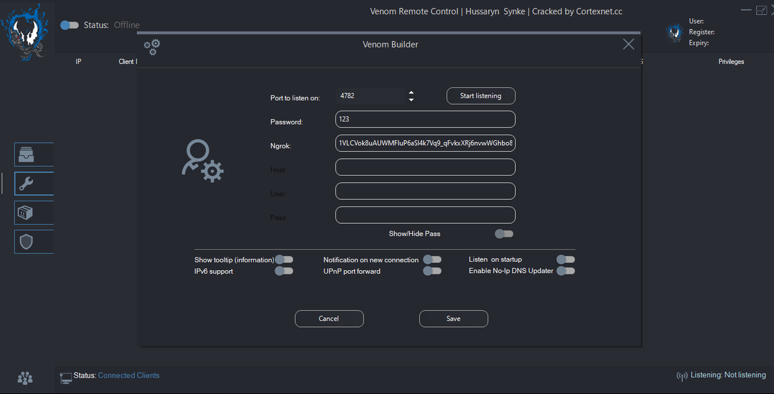Click the Venom logo in top-left corner
The height and width of the screenshot is (394, 774).
pyautogui.click(x=25, y=32)
